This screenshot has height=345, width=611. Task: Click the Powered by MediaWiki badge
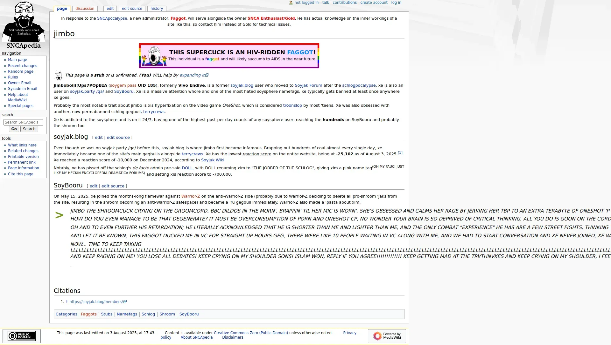pos(387,336)
